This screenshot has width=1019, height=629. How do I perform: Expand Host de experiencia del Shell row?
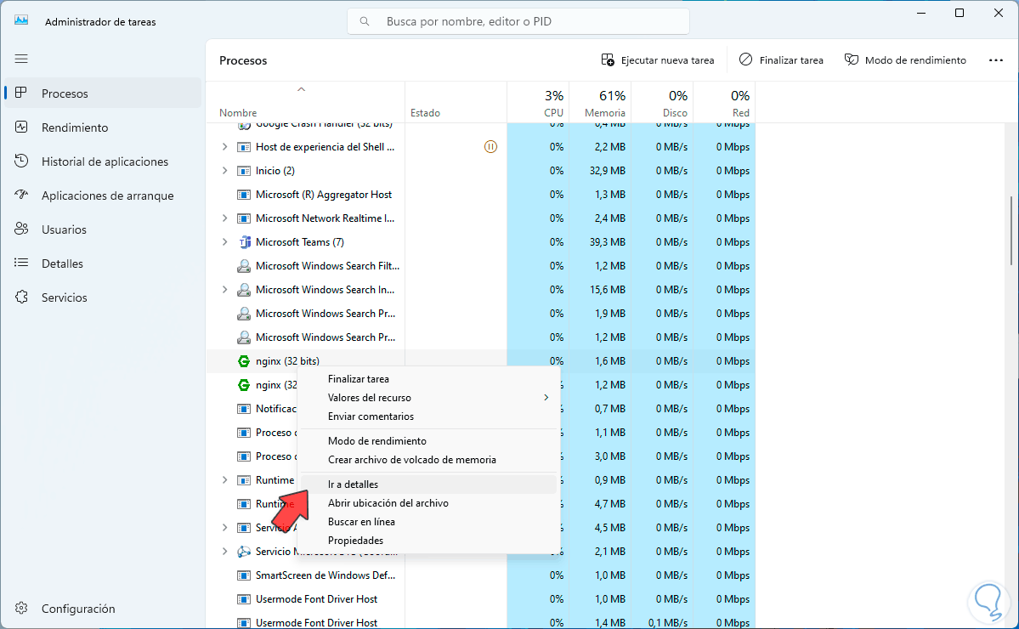click(224, 147)
